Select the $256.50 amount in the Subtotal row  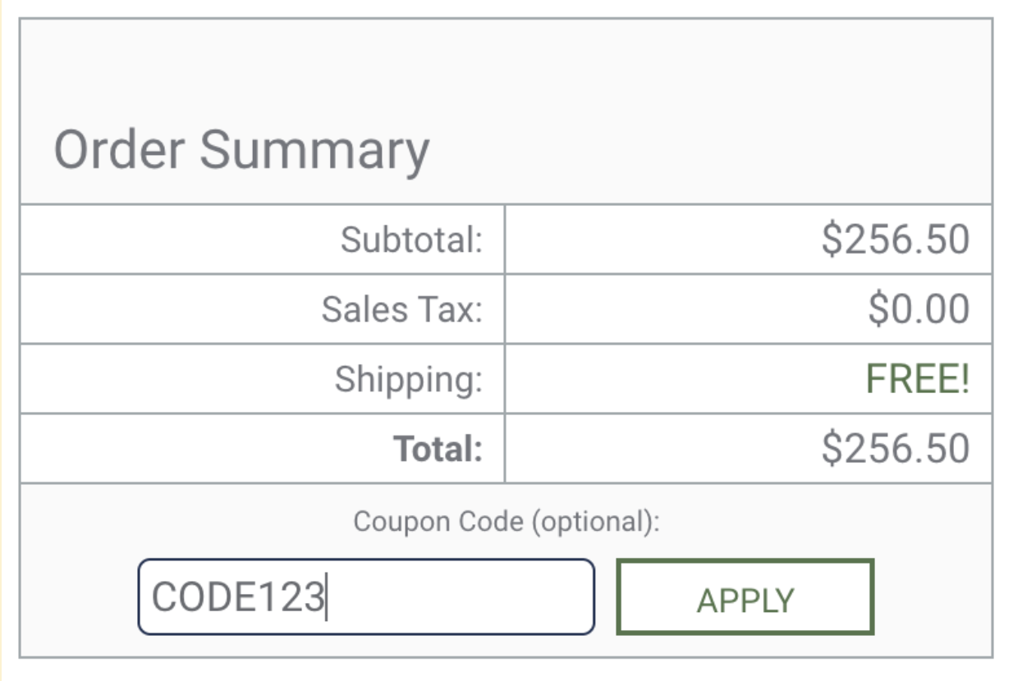point(895,240)
